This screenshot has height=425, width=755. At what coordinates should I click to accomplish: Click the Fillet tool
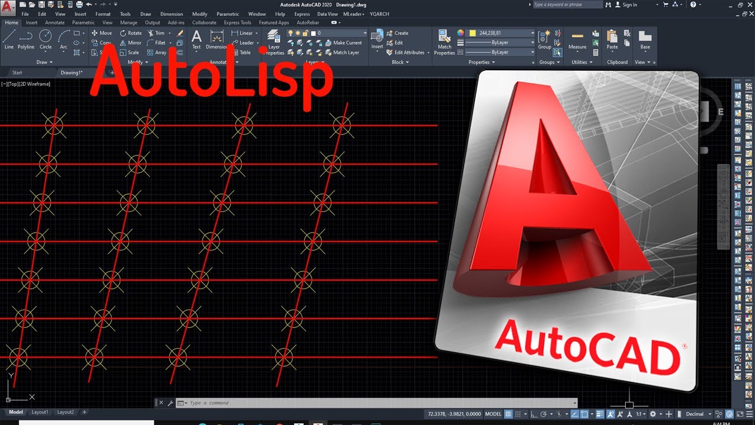click(157, 42)
